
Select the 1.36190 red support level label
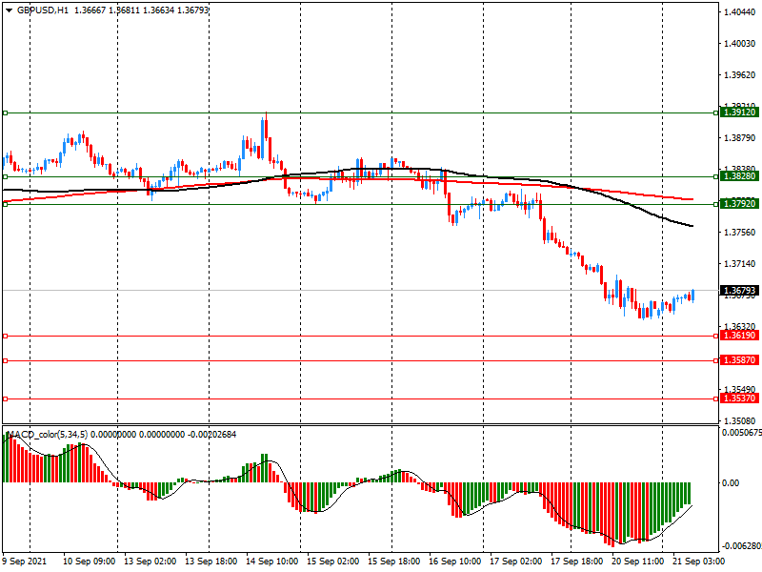coord(739,336)
